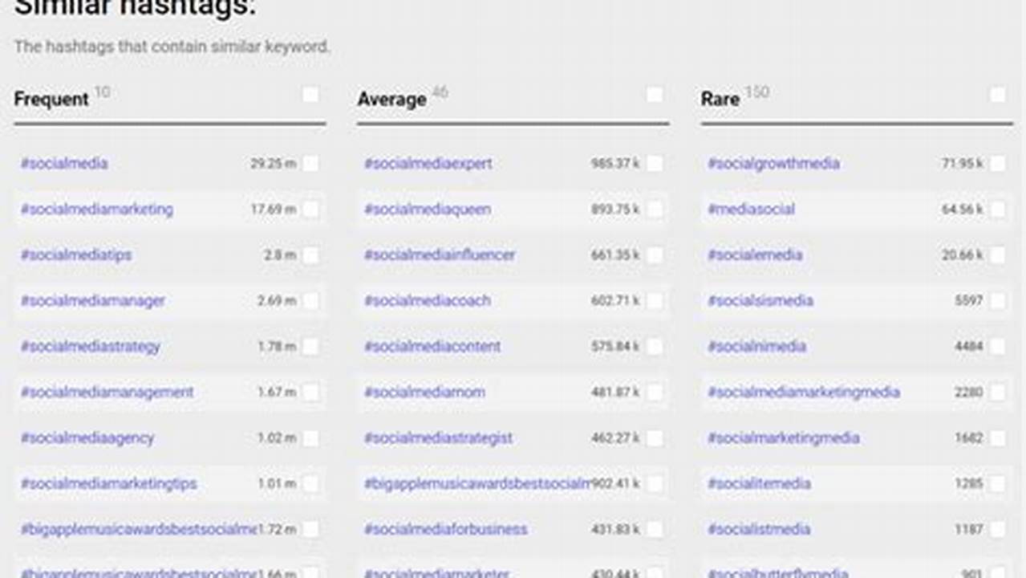
Task: Select the #socialmediamarketing hashtag checkbox
Action: (x=310, y=209)
